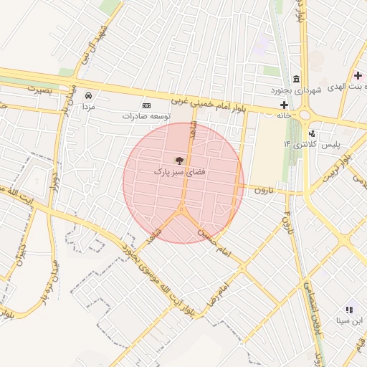
Task: Click the small roundabout junction inside red circle
Action: click(x=182, y=209)
